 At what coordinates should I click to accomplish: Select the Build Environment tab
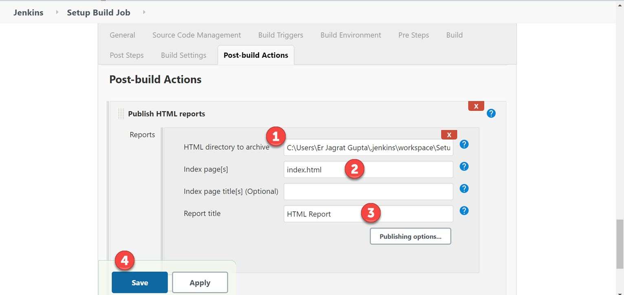351,35
